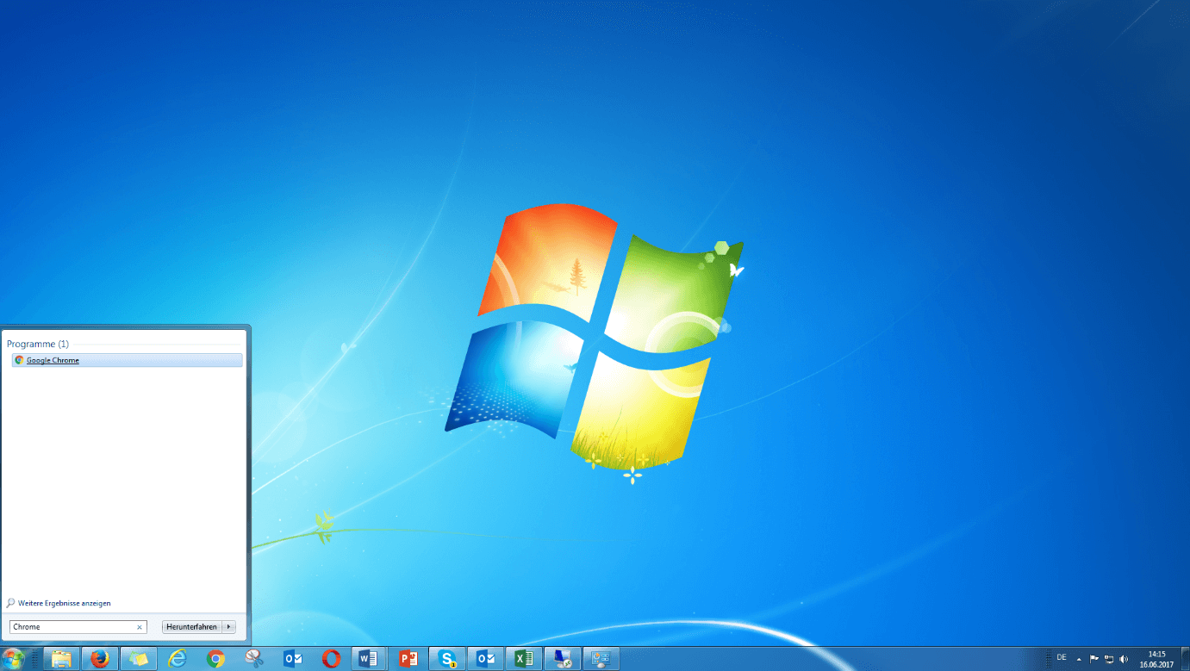
Task: Open the volume speaker icon
Action: tap(1124, 659)
